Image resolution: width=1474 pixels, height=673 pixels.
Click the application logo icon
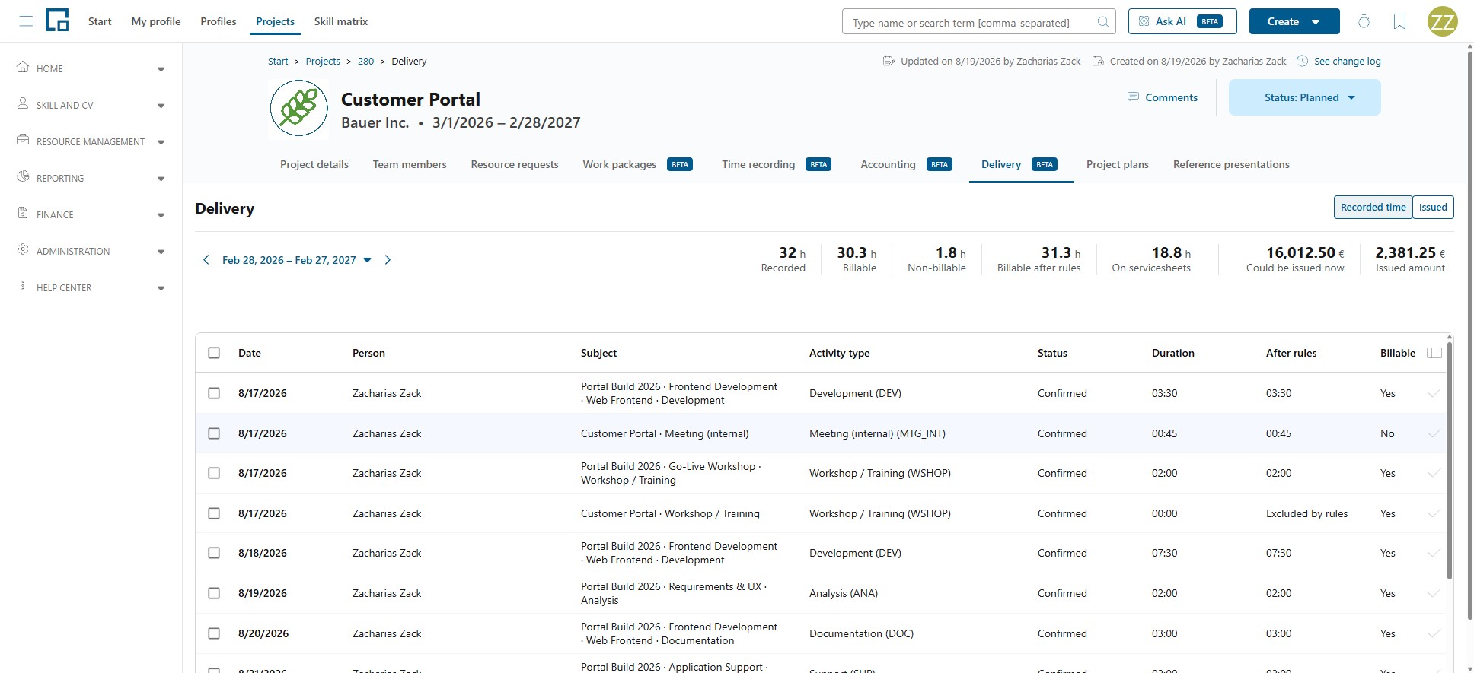click(57, 21)
